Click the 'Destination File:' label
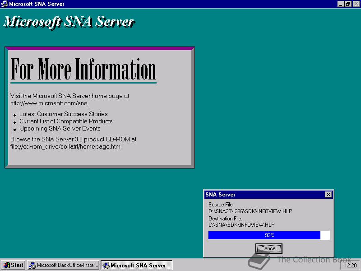Viewport: 361px width, 271px height. [225, 218]
